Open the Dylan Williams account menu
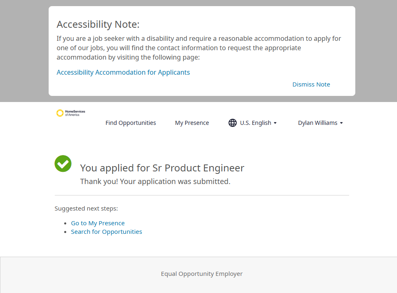This screenshot has width=397, height=293. [318, 123]
